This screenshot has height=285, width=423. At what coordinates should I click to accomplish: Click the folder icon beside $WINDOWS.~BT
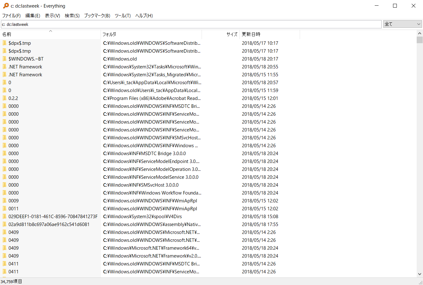(4, 59)
